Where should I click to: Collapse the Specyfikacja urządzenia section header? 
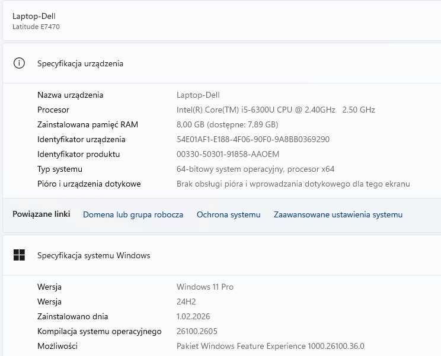coord(222,63)
